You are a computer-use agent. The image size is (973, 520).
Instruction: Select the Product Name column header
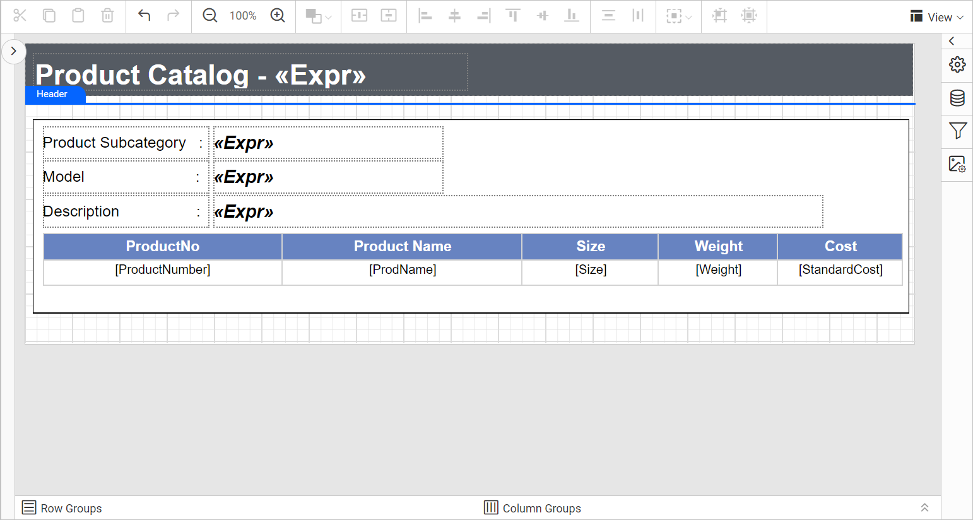click(402, 247)
